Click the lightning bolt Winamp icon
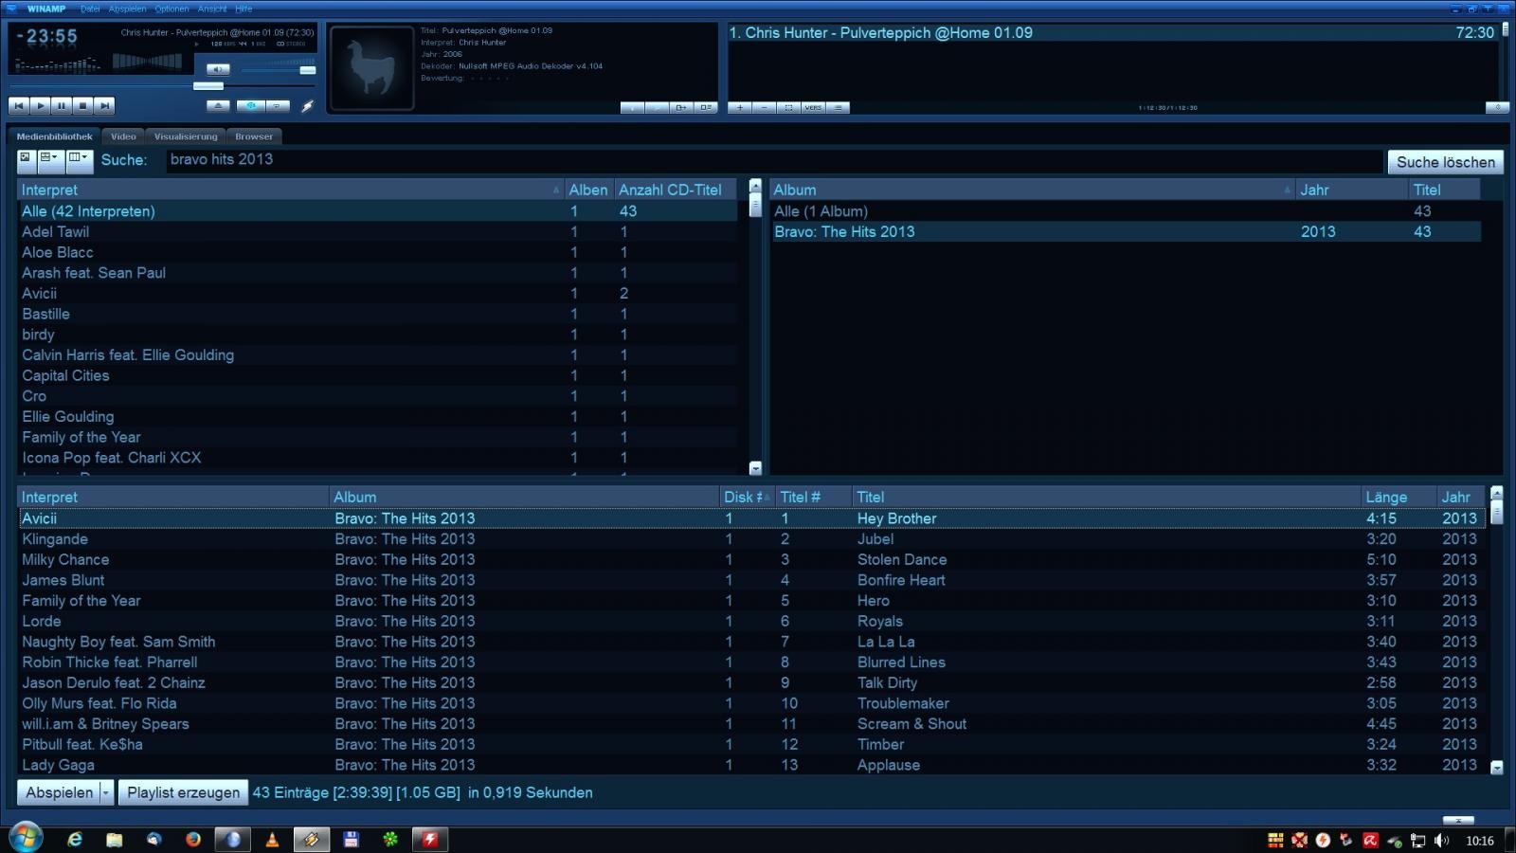 click(308, 106)
